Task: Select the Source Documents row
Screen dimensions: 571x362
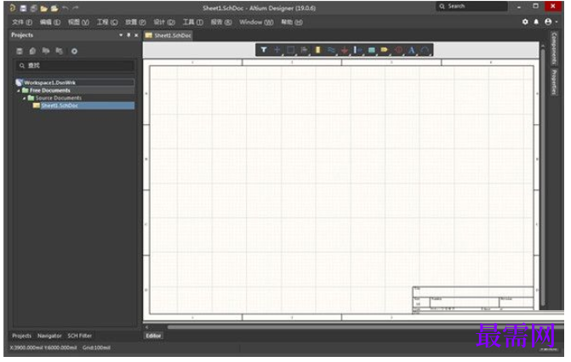Action: [x=75, y=99]
